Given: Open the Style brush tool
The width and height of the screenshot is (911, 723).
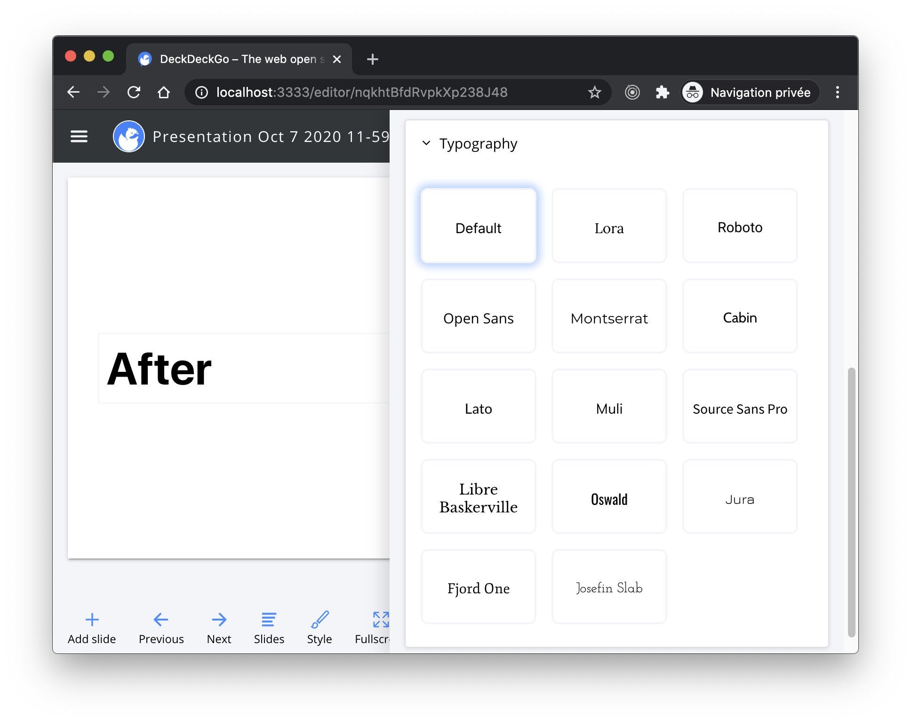Looking at the screenshot, I should point(320,620).
